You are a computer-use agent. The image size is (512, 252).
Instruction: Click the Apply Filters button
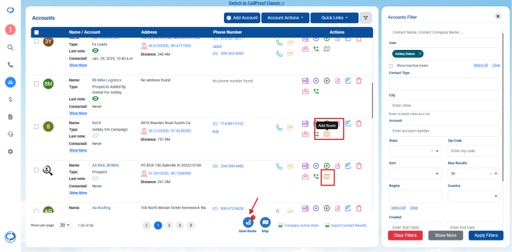(x=486, y=235)
